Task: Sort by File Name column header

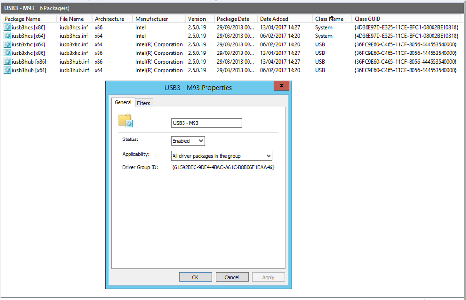Action: [x=74, y=19]
